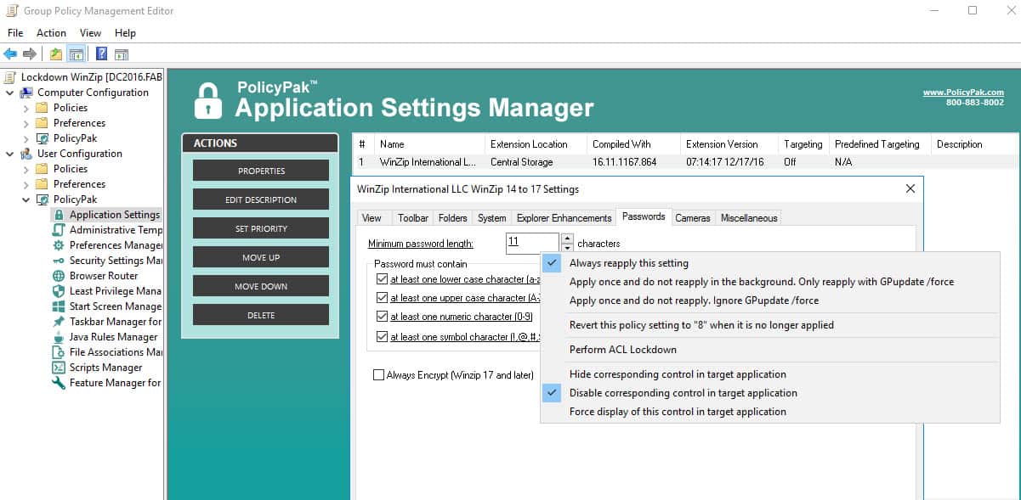Screen dimensions: 1021x500
Task: Increase minimum password length spinner up
Action: pos(567,239)
